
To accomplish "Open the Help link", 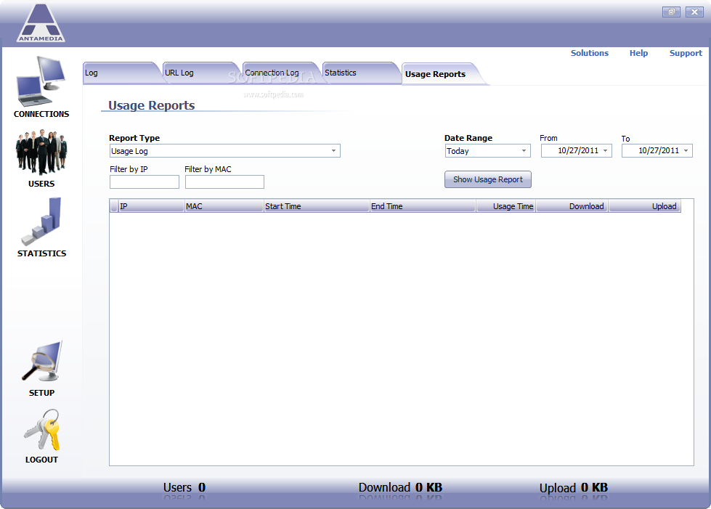I will point(638,53).
